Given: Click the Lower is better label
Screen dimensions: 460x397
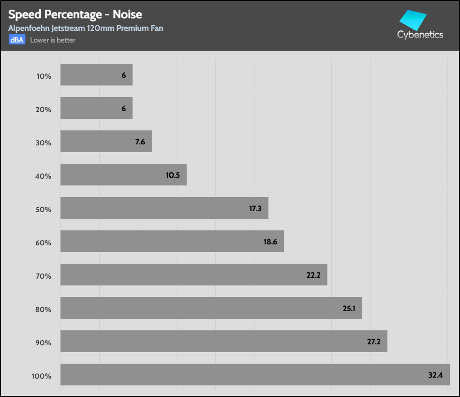Looking at the screenshot, I should (x=53, y=40).
